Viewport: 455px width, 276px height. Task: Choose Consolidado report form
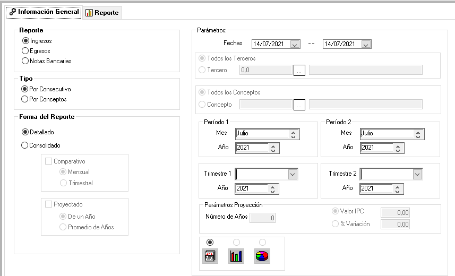(25, 145)
